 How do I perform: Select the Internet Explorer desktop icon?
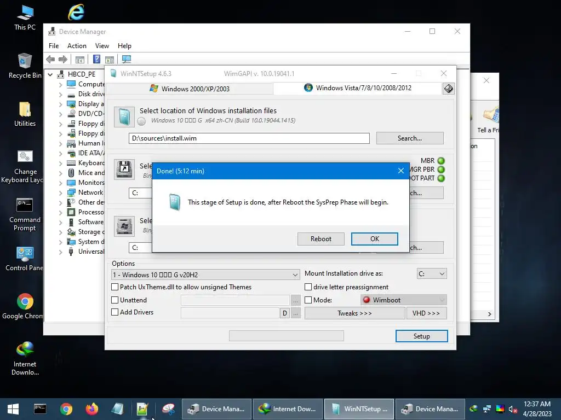[76, 12]
